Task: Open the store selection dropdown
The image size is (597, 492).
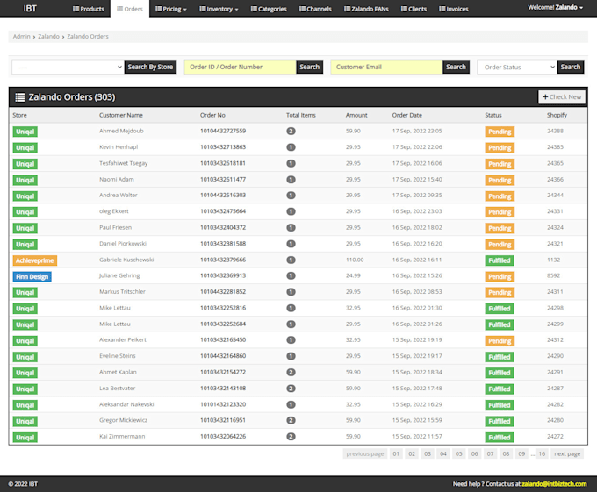Action: pos(68,67)
